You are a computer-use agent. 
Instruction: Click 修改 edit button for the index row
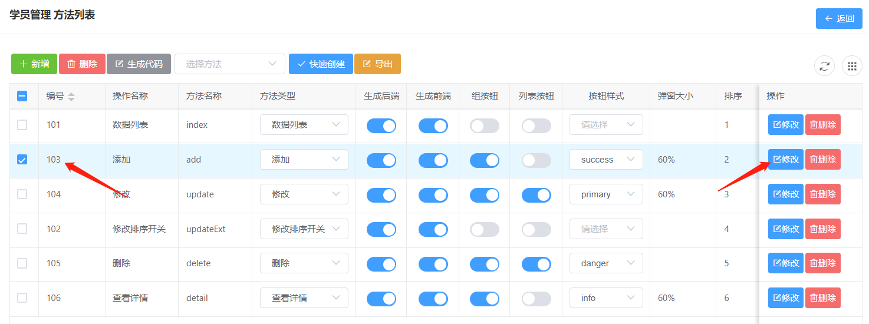click(785, 125)
